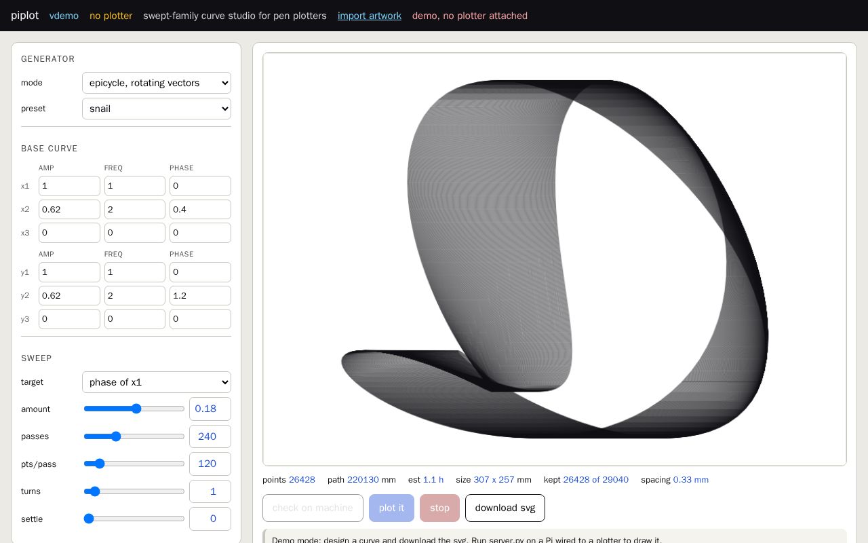Click the y1 AMP input field

click(69, 272)
